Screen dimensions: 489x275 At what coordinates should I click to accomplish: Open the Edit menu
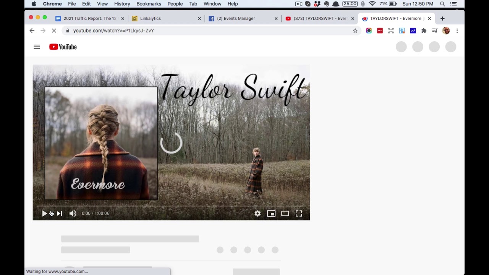86,4
